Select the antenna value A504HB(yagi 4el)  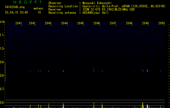pyautogui.click(x=95, y=13)
